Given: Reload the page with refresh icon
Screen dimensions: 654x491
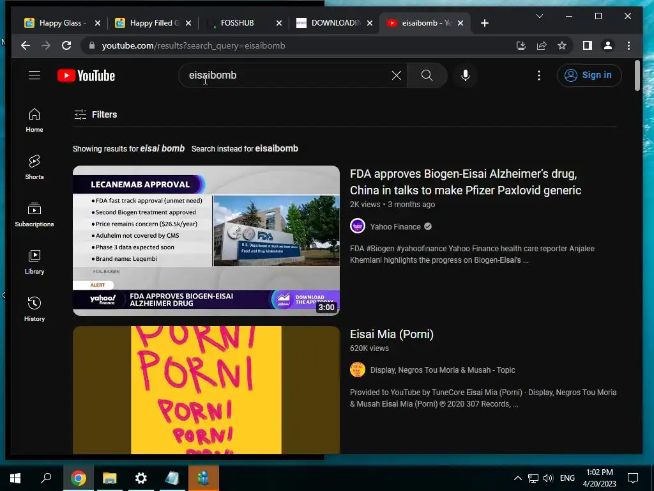Looking at the screenshot, I should [66, 45].
